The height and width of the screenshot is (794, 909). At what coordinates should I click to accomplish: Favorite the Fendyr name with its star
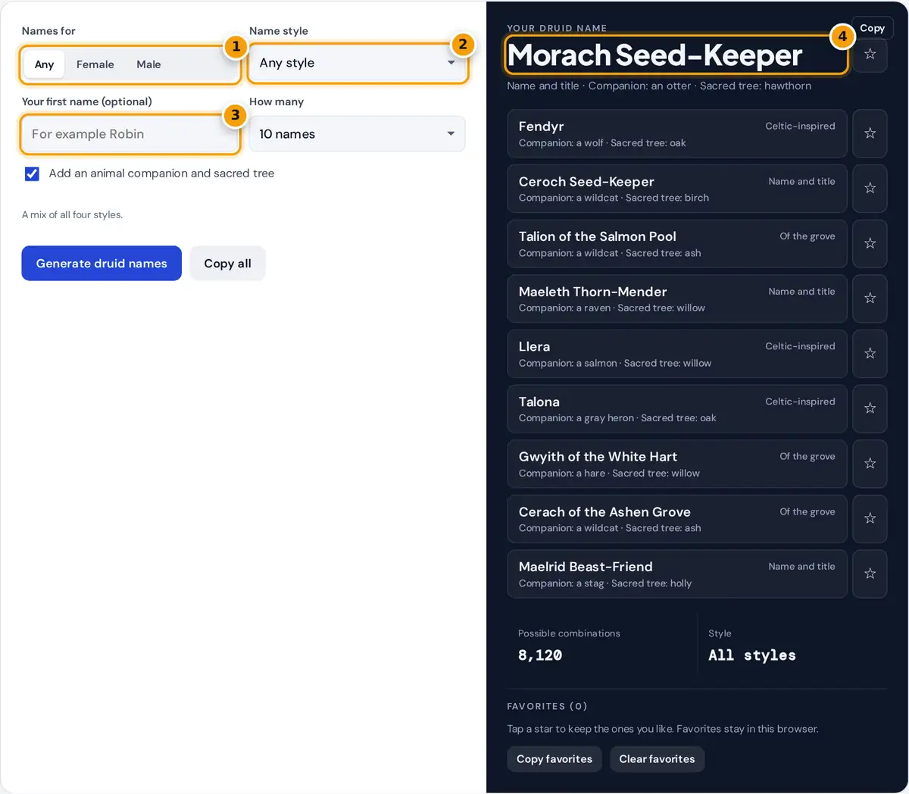(x=870, y=133)
